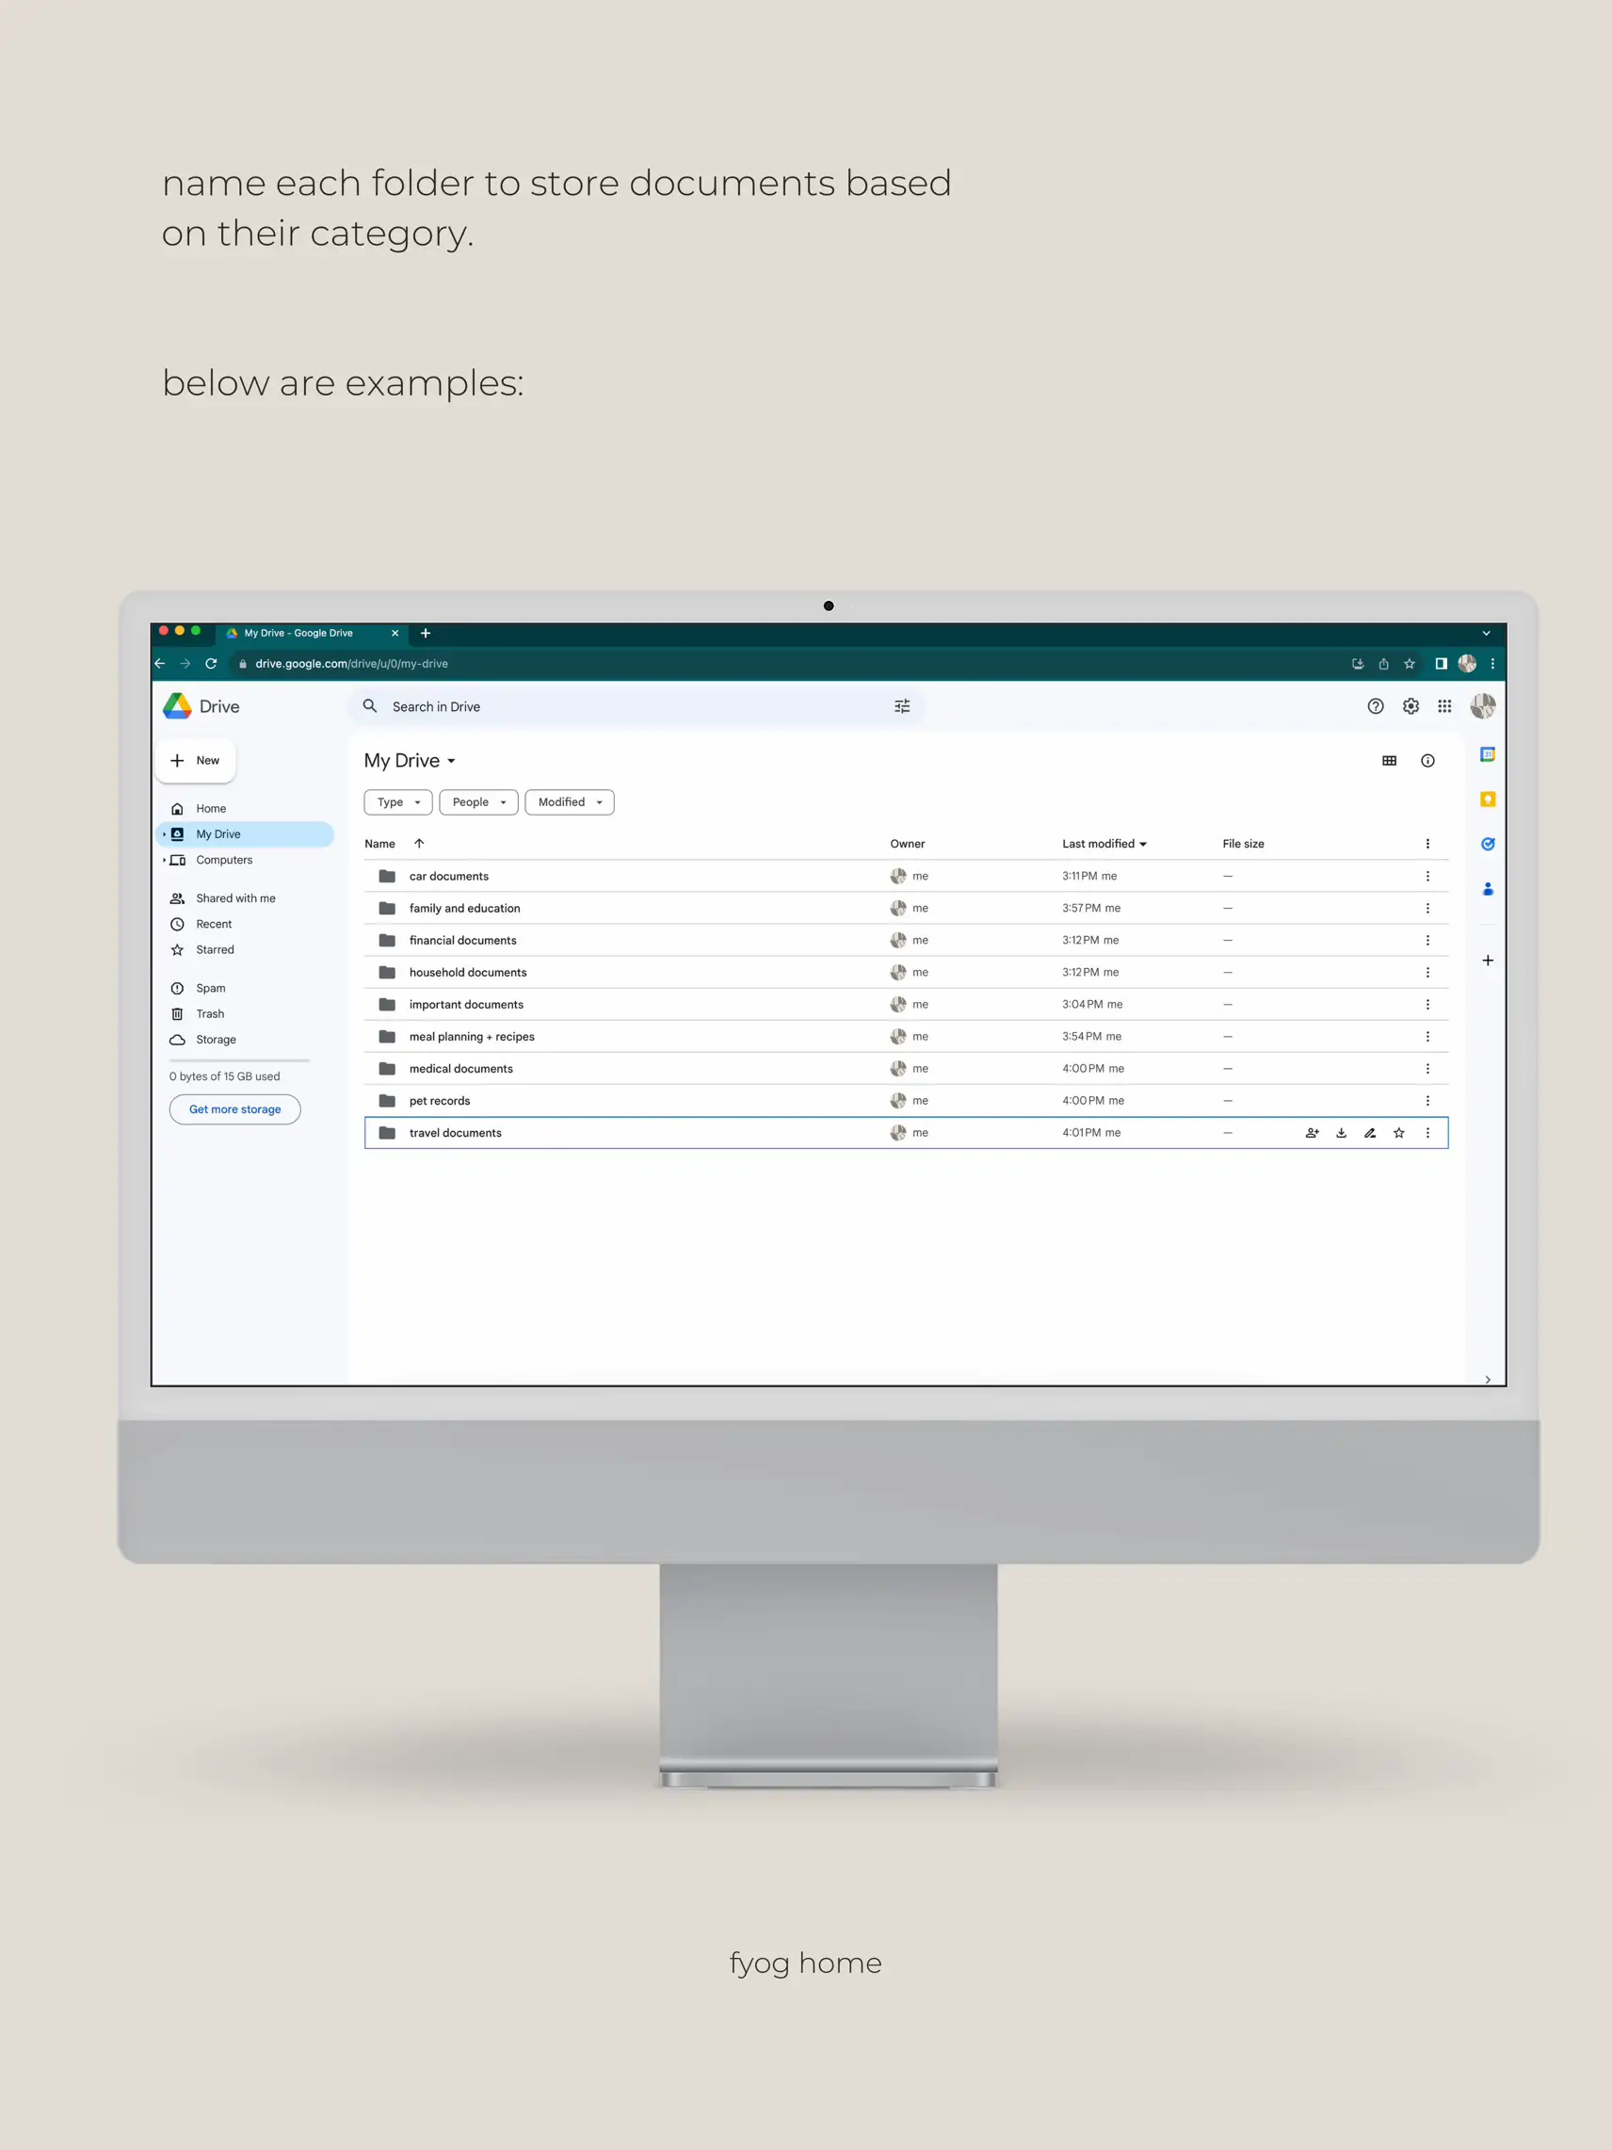This screenshot has width=1612, height=2150.
Task: Click the Google apps grid icon
Action: pyautogui.click(x=1443, y=706)
